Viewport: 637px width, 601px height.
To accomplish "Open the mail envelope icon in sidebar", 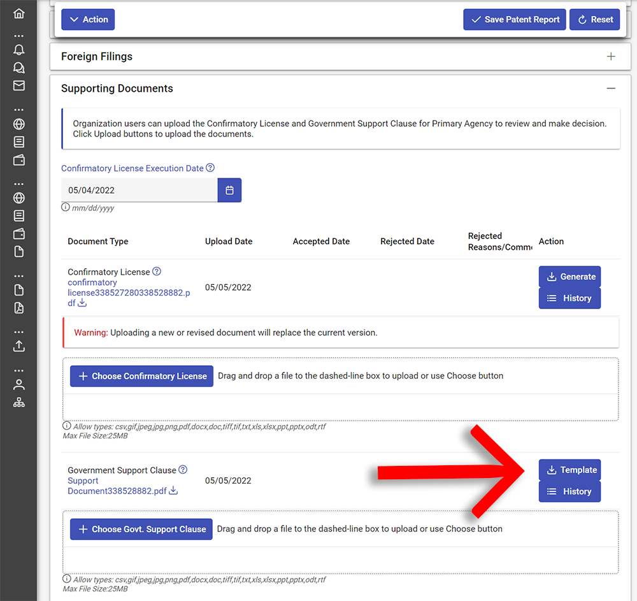I will 19,85.
